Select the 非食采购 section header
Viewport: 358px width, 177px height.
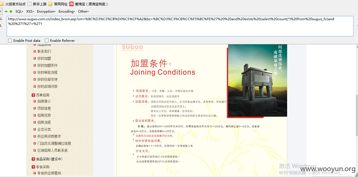(x=43, y=167)
